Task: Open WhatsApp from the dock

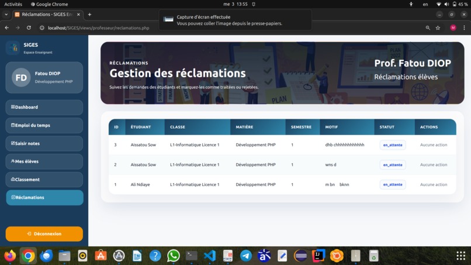Action: 174,256
